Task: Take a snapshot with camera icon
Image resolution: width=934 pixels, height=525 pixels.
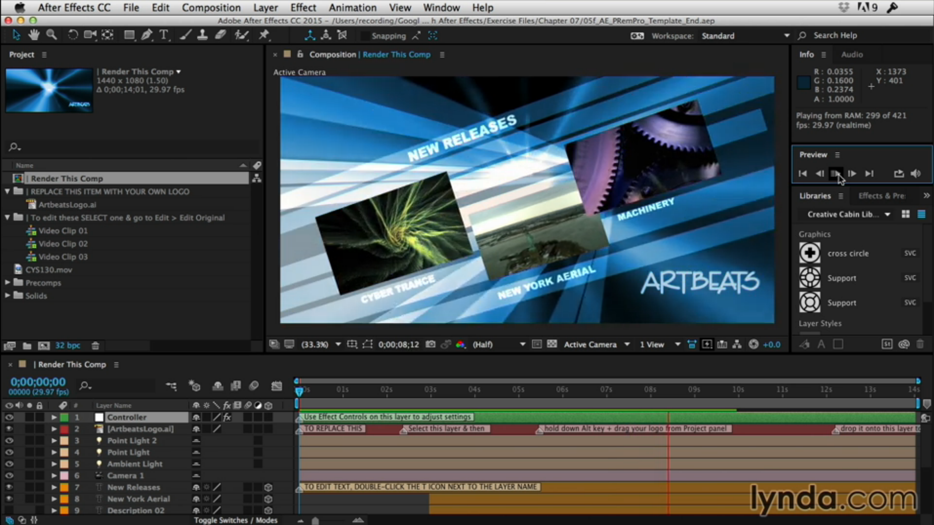Action: pyautogui.click(x=431, y=344)
